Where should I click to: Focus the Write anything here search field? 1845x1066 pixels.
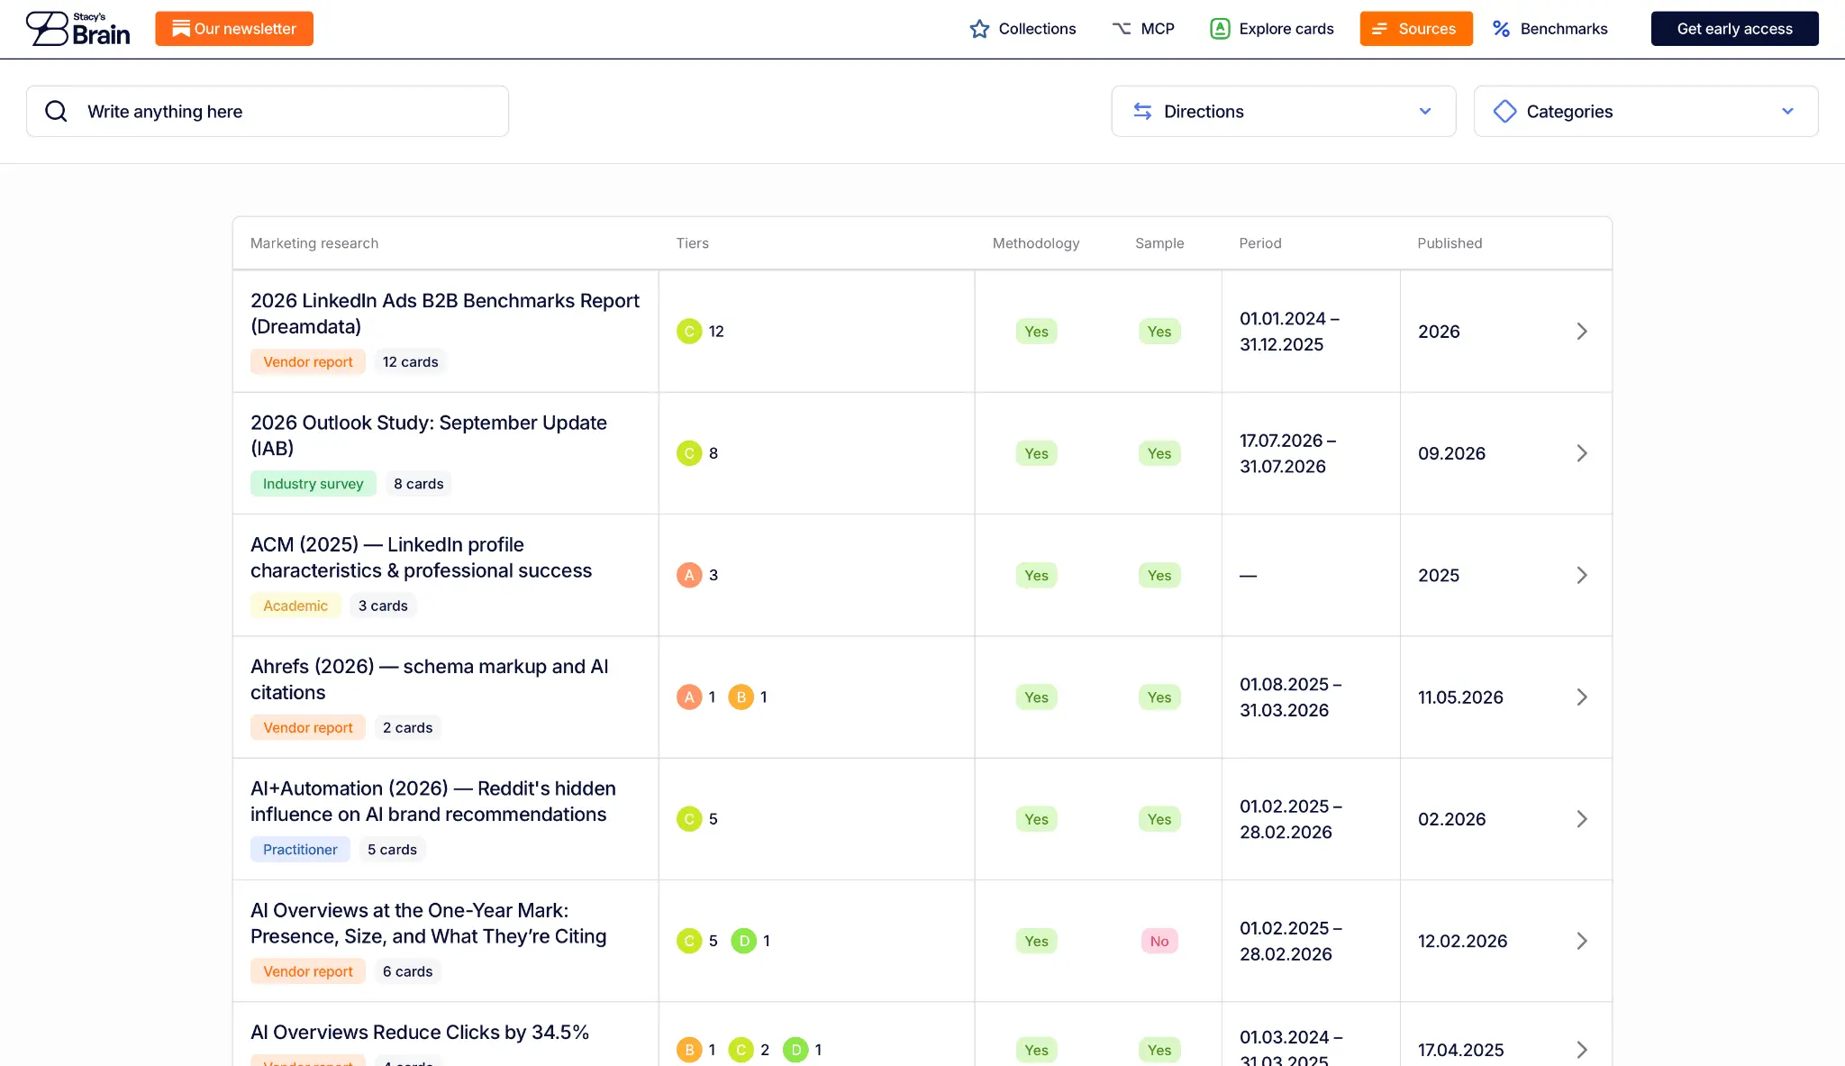click(268, 111)
